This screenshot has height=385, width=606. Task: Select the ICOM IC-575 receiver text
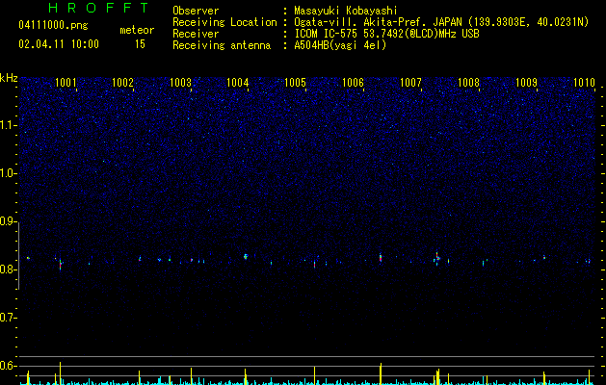(386, 34)
